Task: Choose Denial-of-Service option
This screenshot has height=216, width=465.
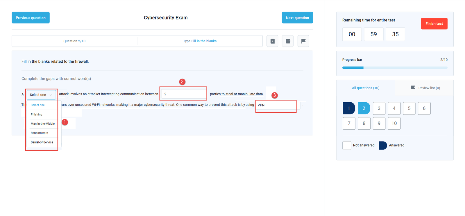Action: click(x=42, y=142)
